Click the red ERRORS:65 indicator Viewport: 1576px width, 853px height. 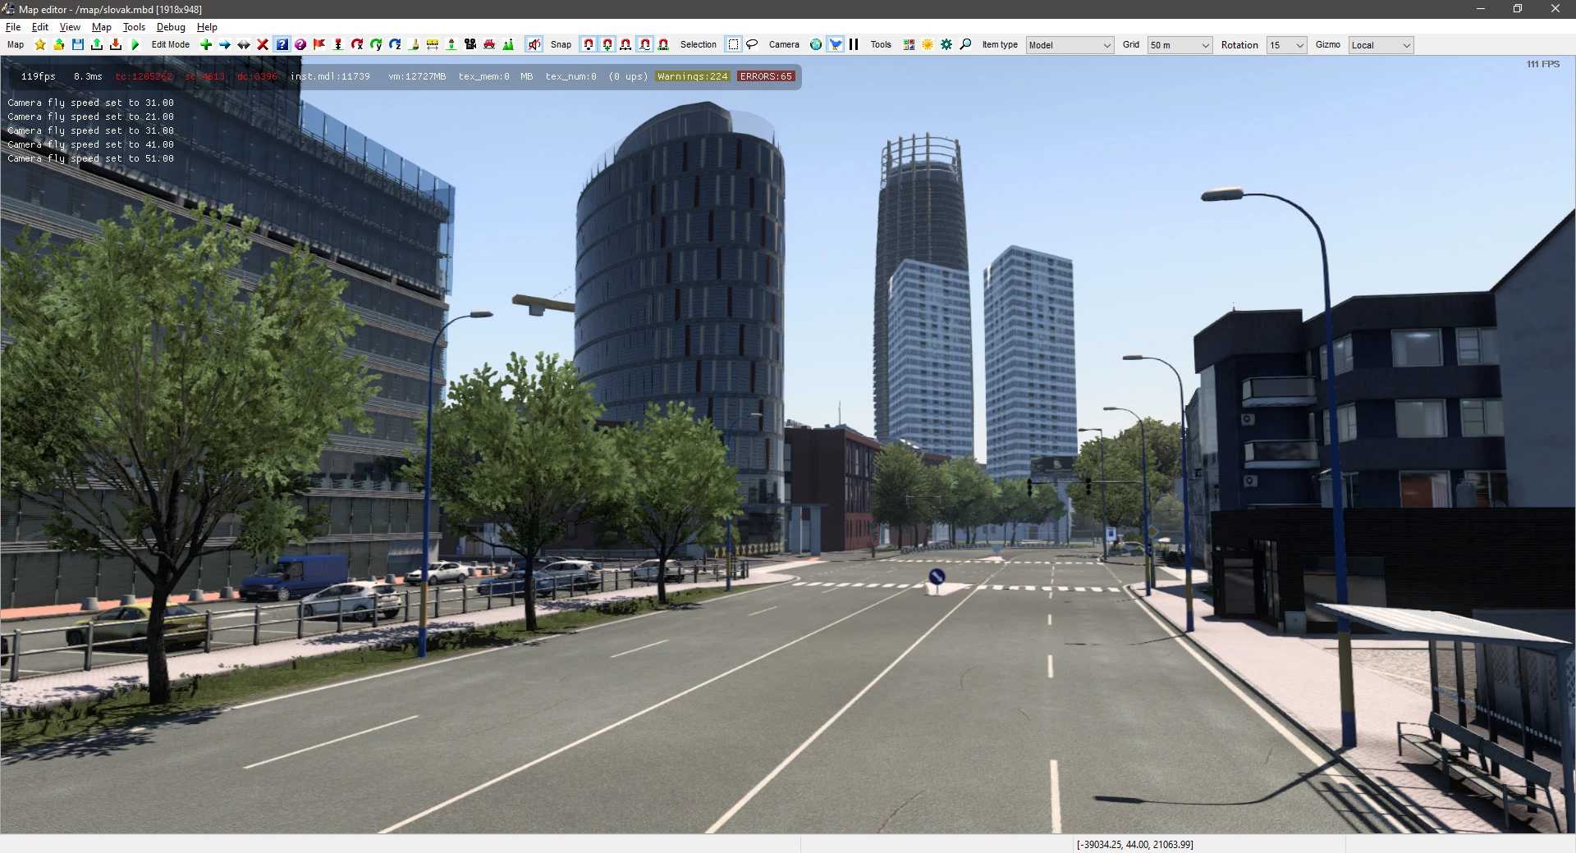[766, 76]
